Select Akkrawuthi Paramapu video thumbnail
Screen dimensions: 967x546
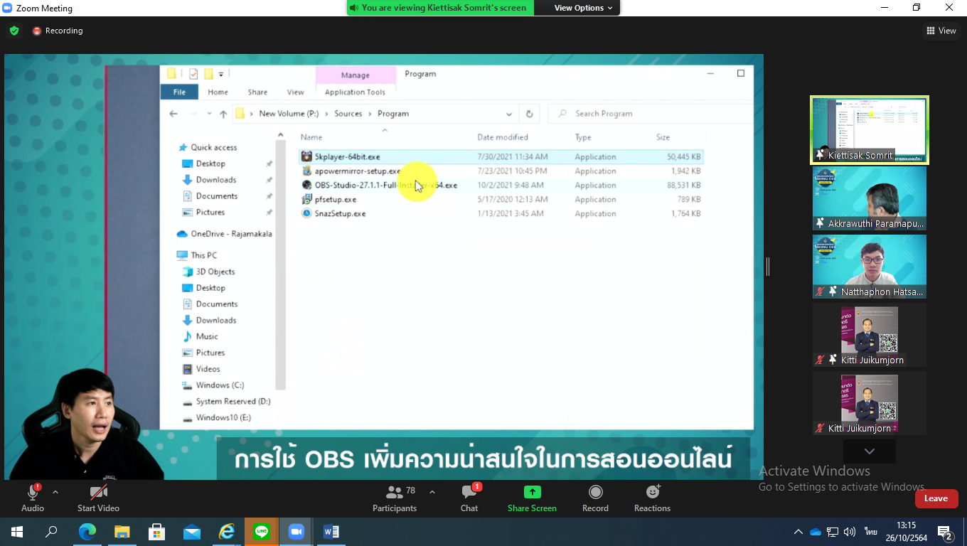[x=870, y=198]
